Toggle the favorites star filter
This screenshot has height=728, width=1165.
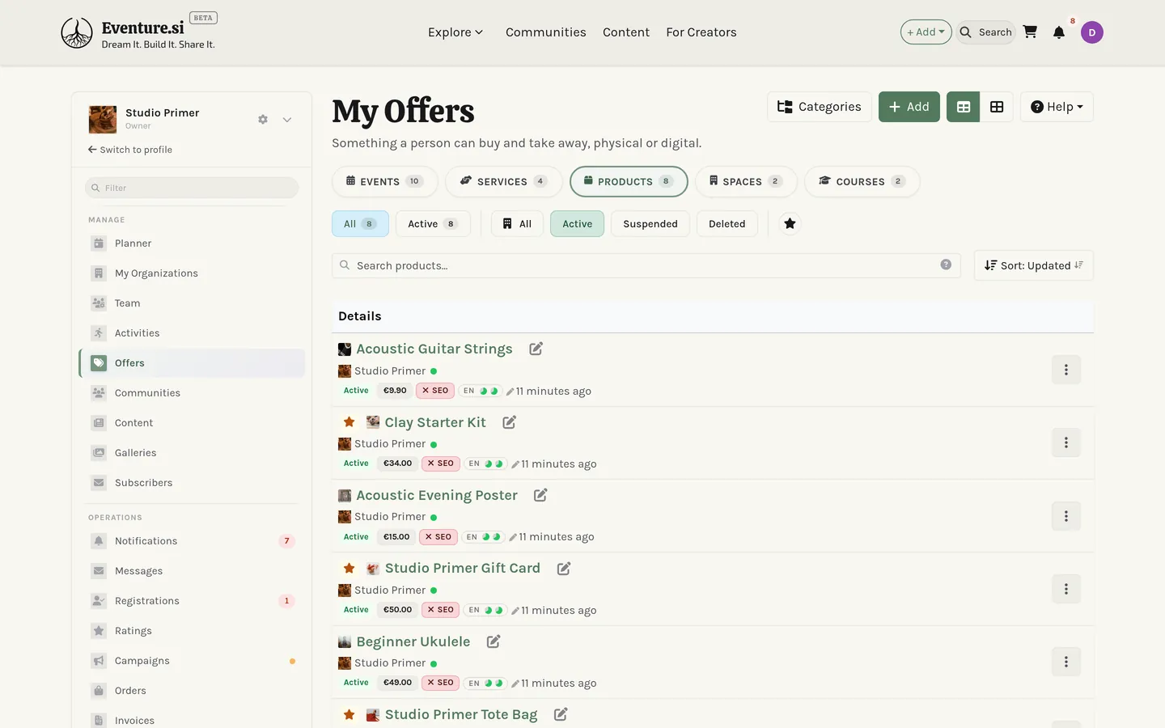coord(790,224)
